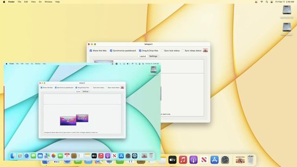The height and width of the screenshot is (167, 297).
Task: Click teleport logo in yellow desktop teleport window
Action: [x=205, y=51]
